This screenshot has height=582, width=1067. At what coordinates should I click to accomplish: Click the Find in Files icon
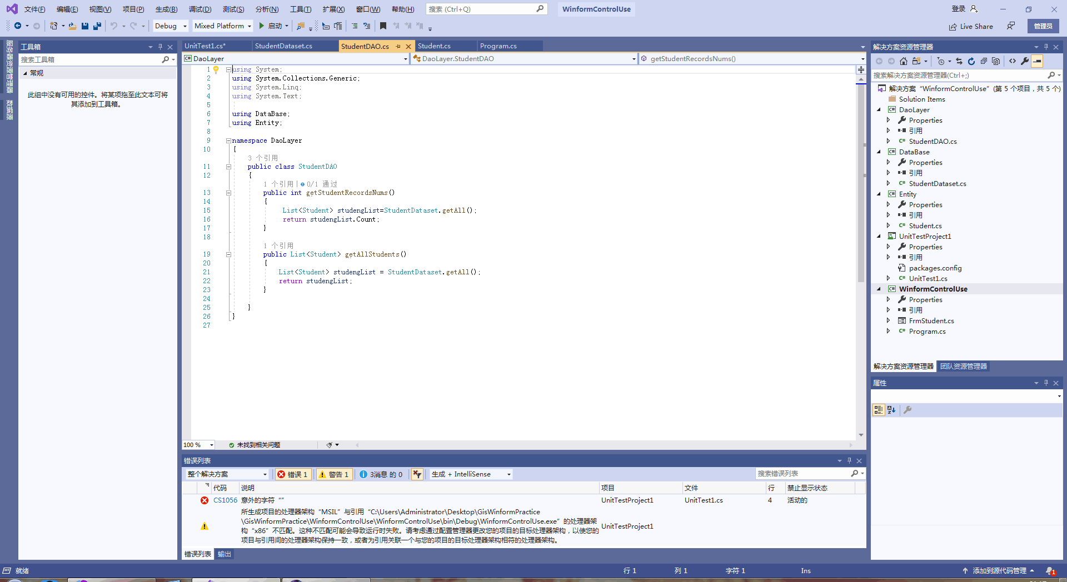tap(301, 26)
